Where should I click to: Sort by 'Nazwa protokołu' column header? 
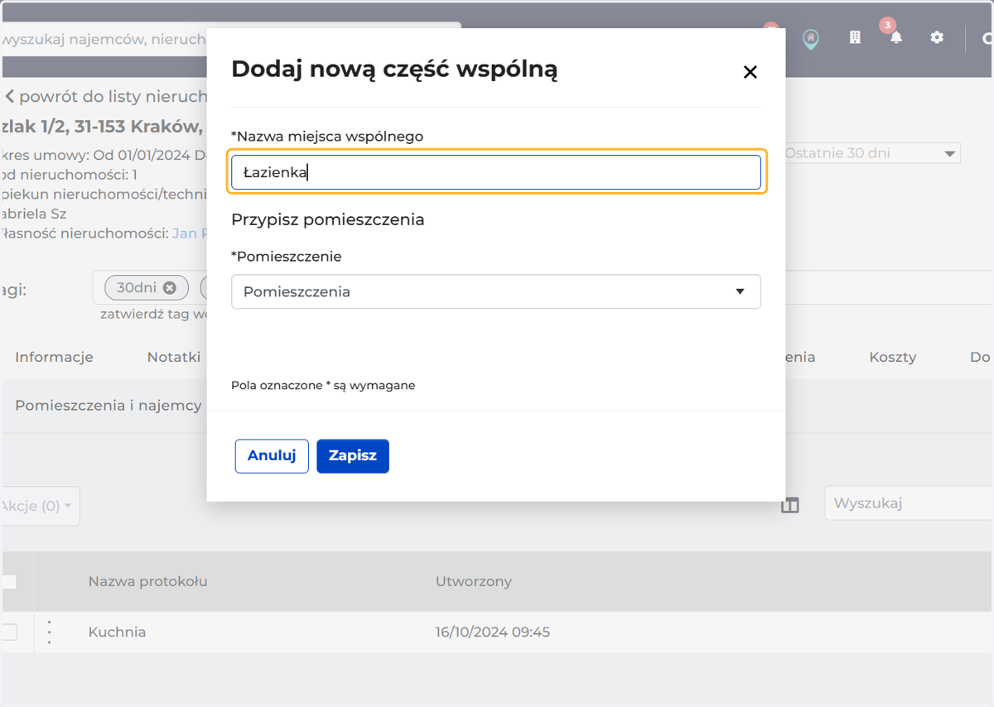(147, 581)
